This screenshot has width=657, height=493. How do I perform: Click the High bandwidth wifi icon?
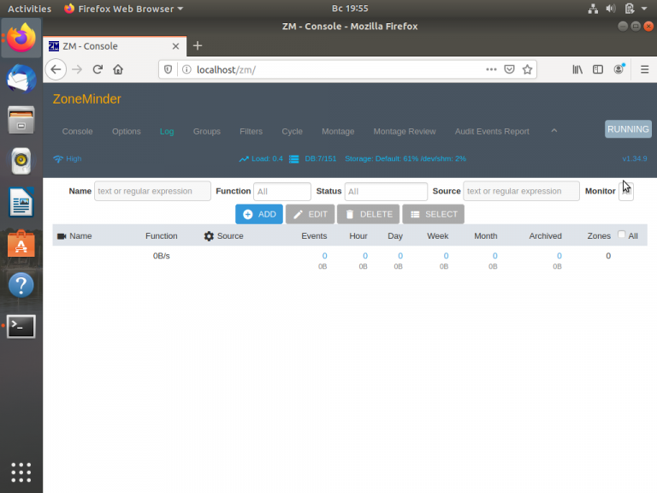click(x=58, y=159)
